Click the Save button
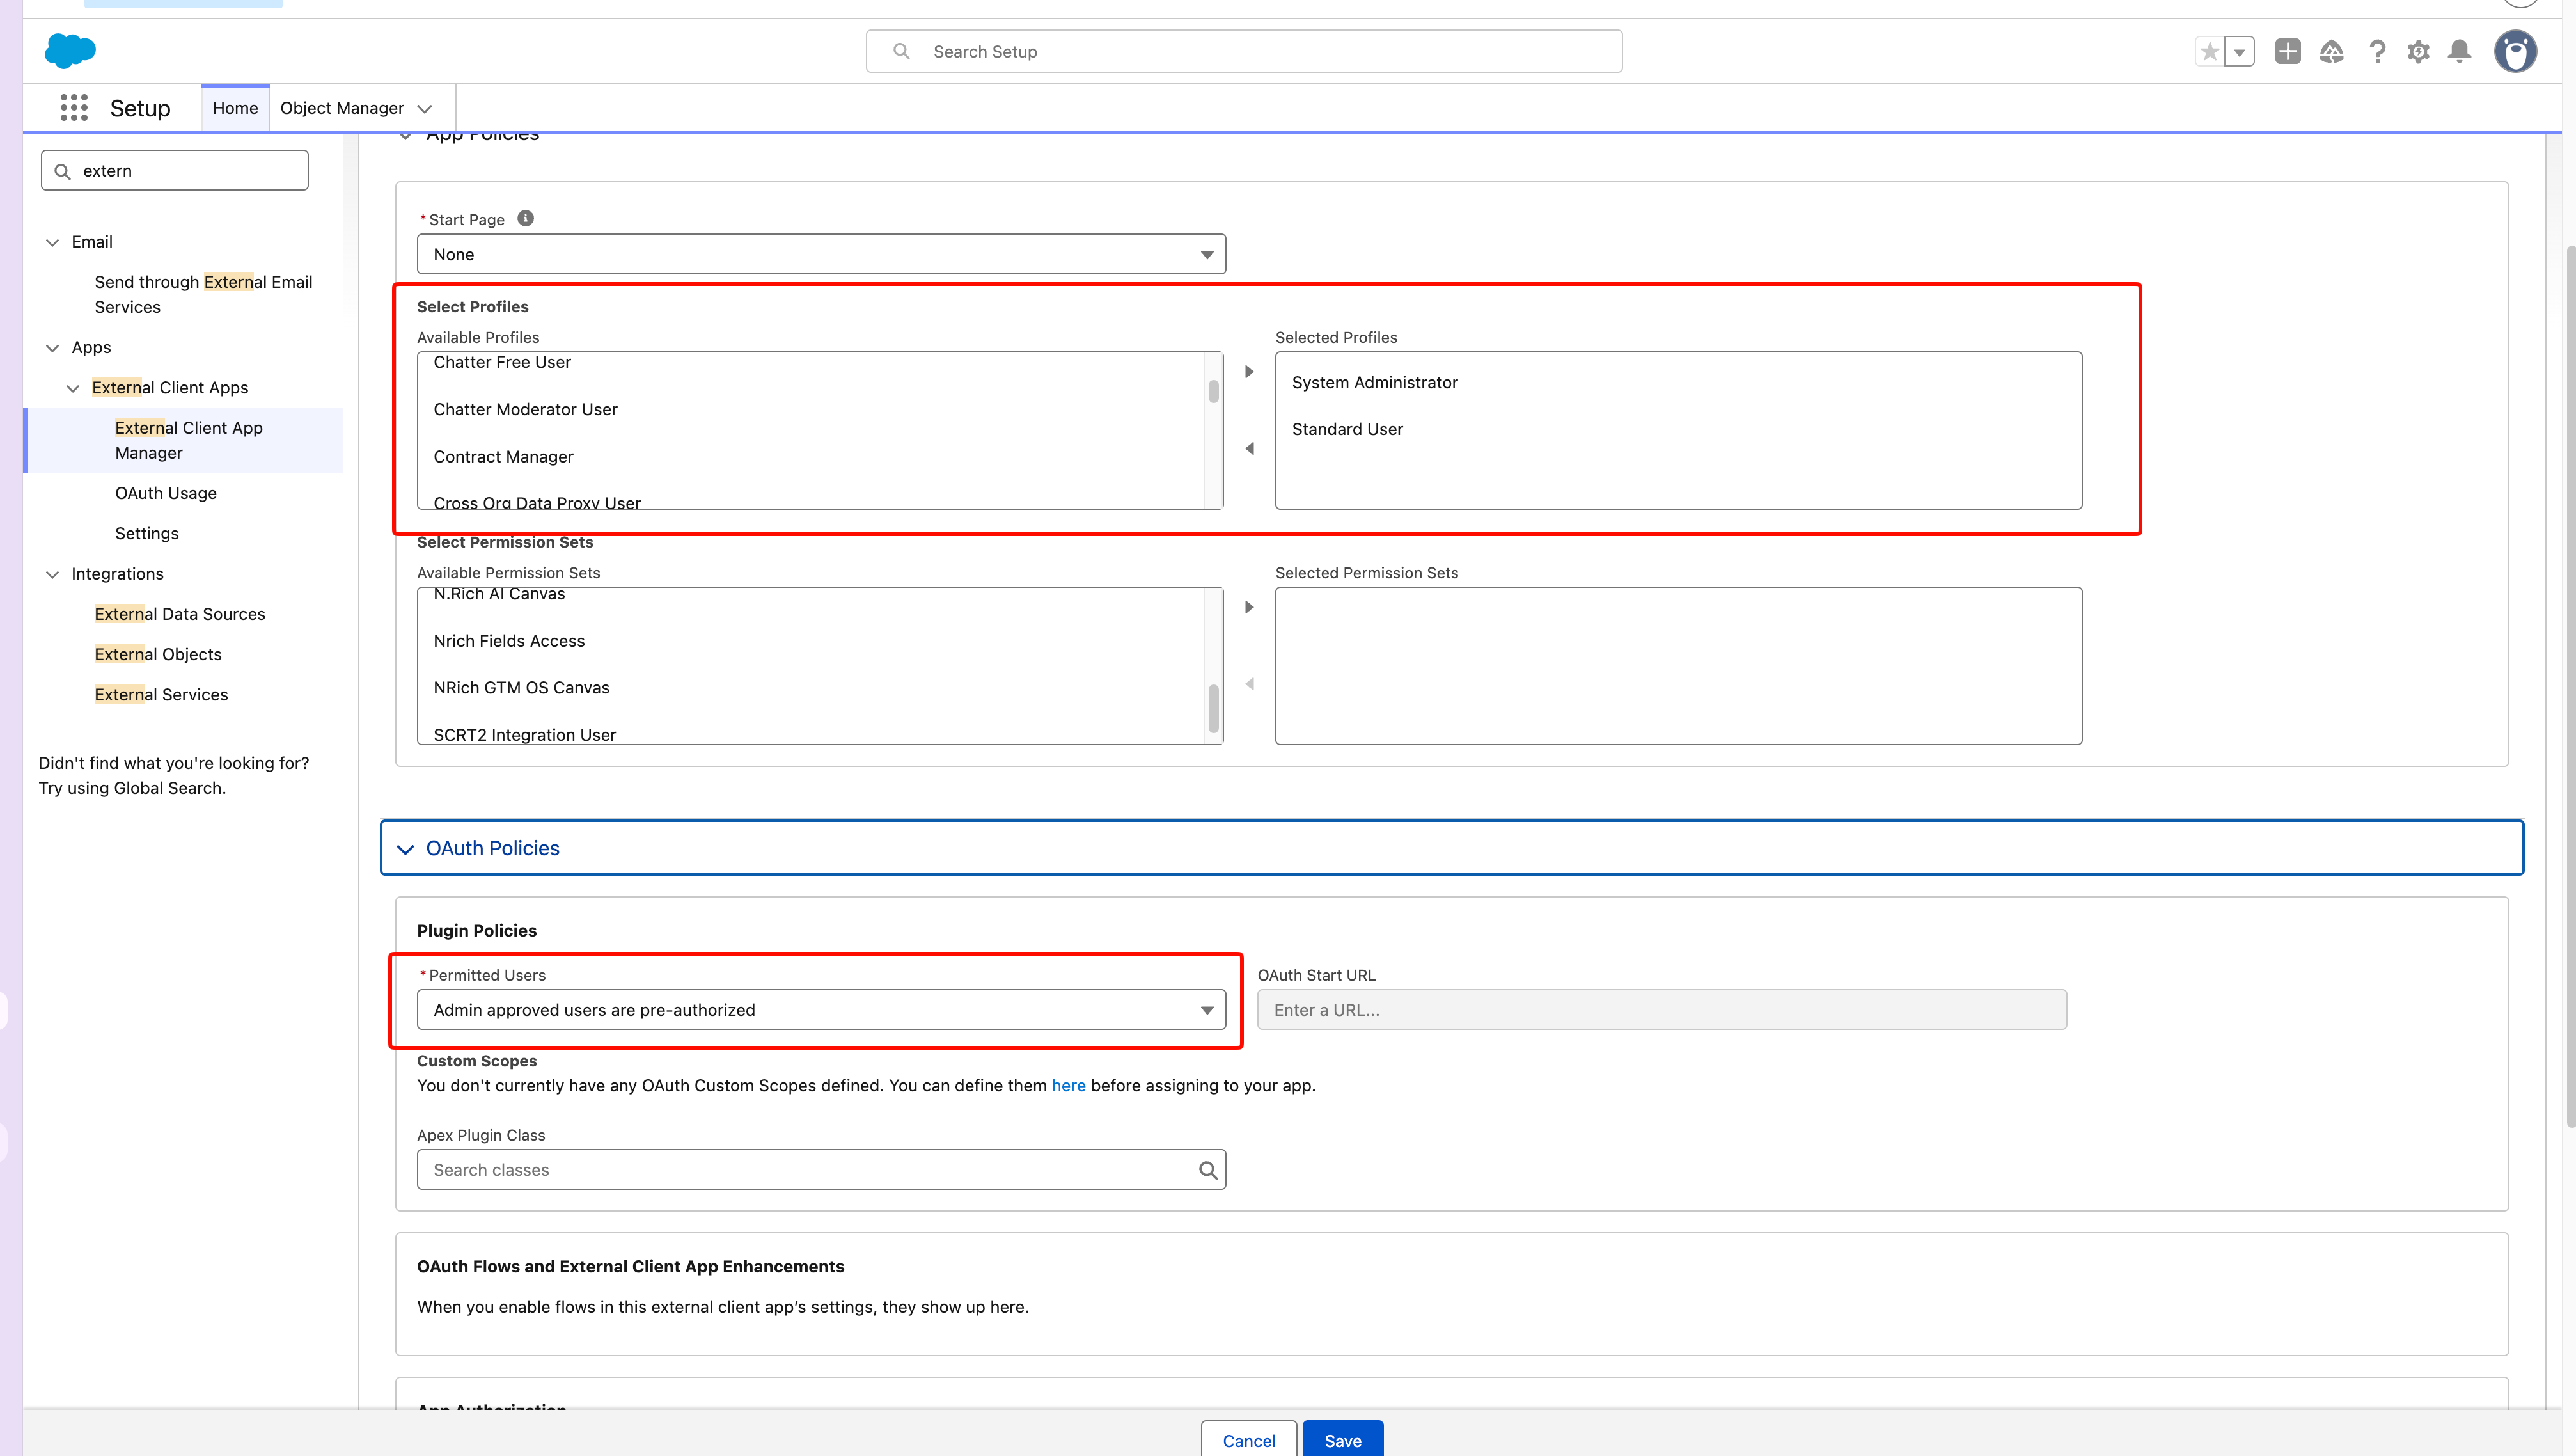 click(1343, 1440)
